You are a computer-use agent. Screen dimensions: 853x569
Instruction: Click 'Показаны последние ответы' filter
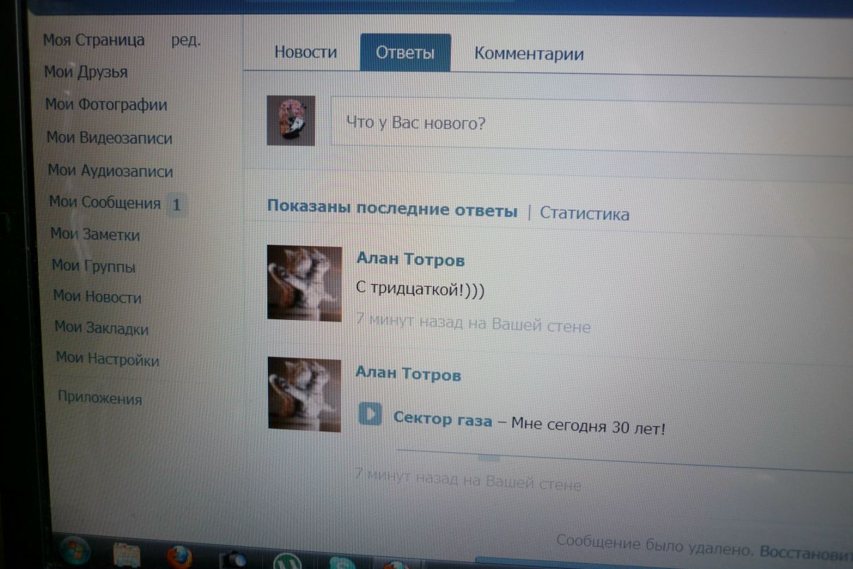click(392, 210)
